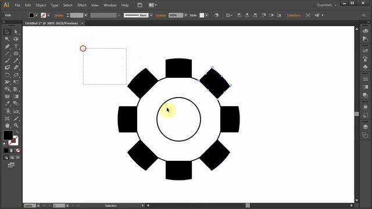Set paint mode to Gradient
372x209 pixels.
tap(12, 150)
